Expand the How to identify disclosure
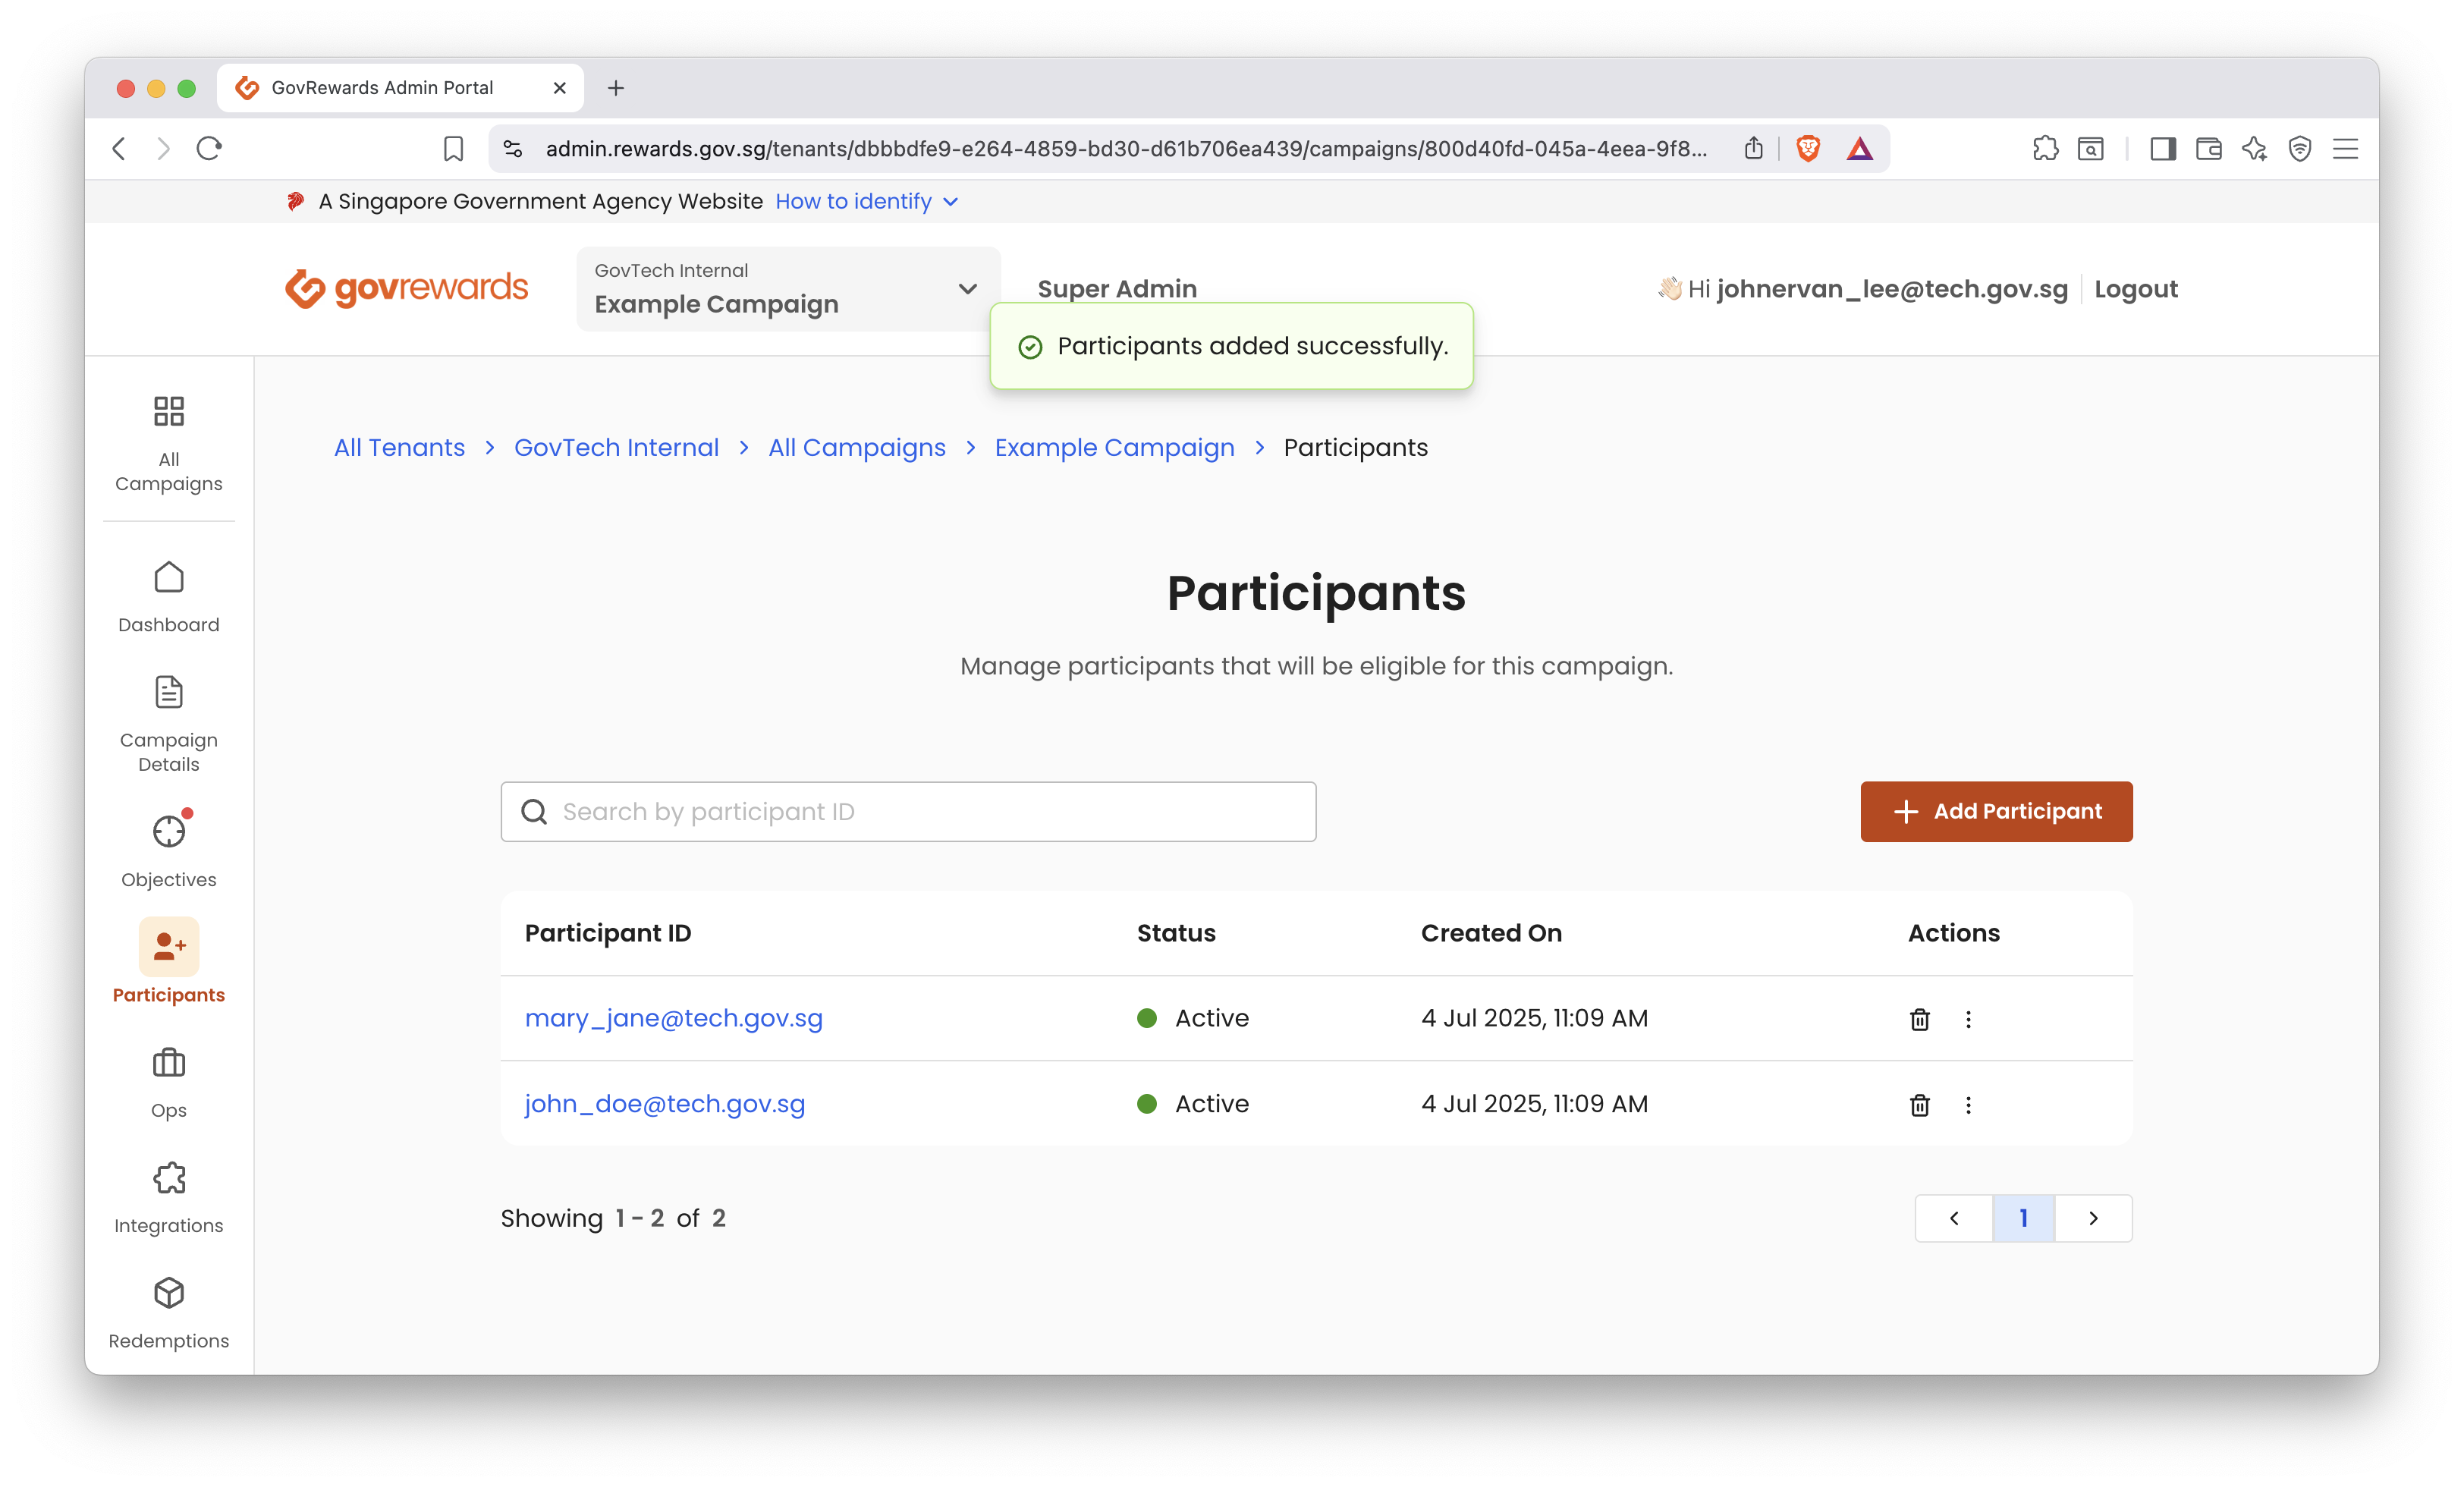 pos(866,201)
